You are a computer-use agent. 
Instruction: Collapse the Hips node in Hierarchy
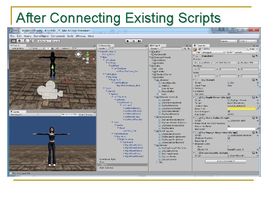click(x=101, y=57)
